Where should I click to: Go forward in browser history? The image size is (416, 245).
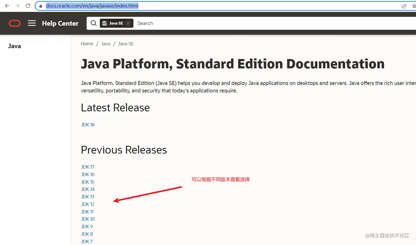click(18, 6)
